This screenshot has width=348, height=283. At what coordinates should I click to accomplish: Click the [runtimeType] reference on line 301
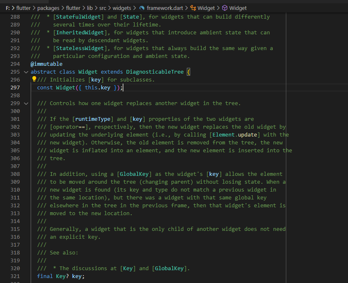[x=93, y=119]
